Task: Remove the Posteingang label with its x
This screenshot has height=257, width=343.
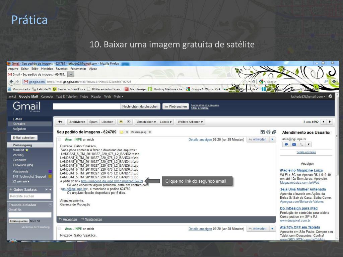Action: (150, 132)
